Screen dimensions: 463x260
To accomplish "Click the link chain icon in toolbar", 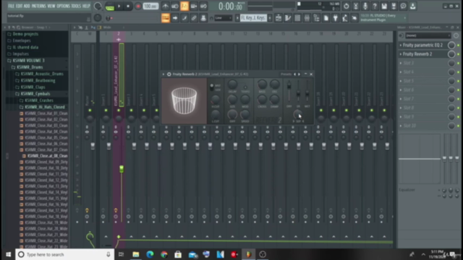I will click(194, 18).
